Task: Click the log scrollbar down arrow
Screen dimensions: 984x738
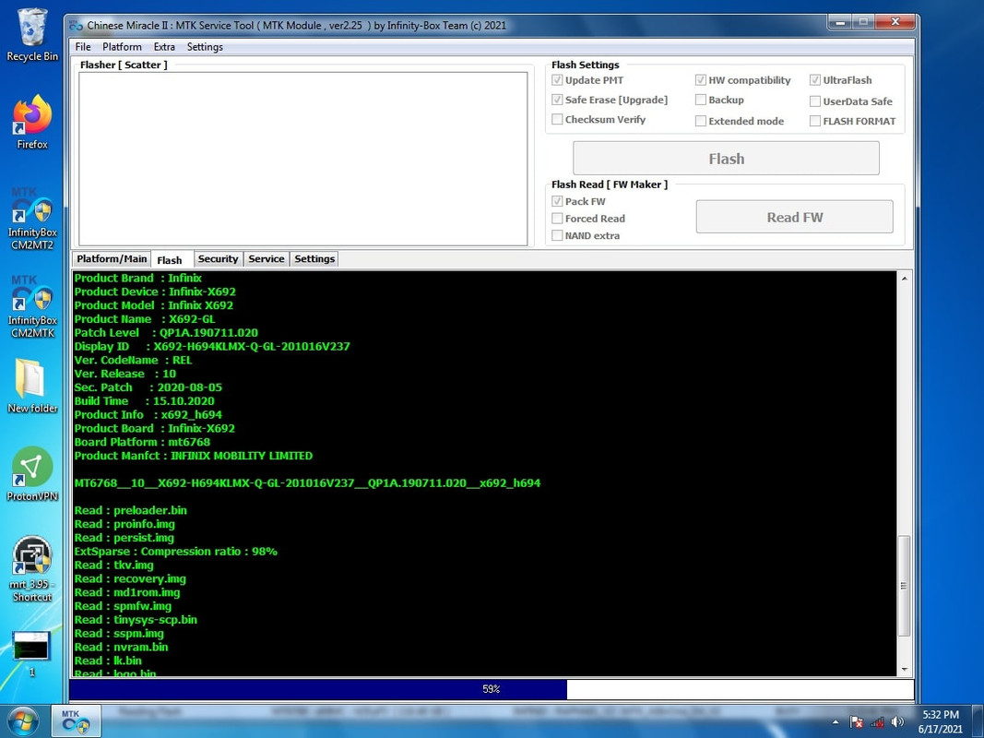Action: 905,669
